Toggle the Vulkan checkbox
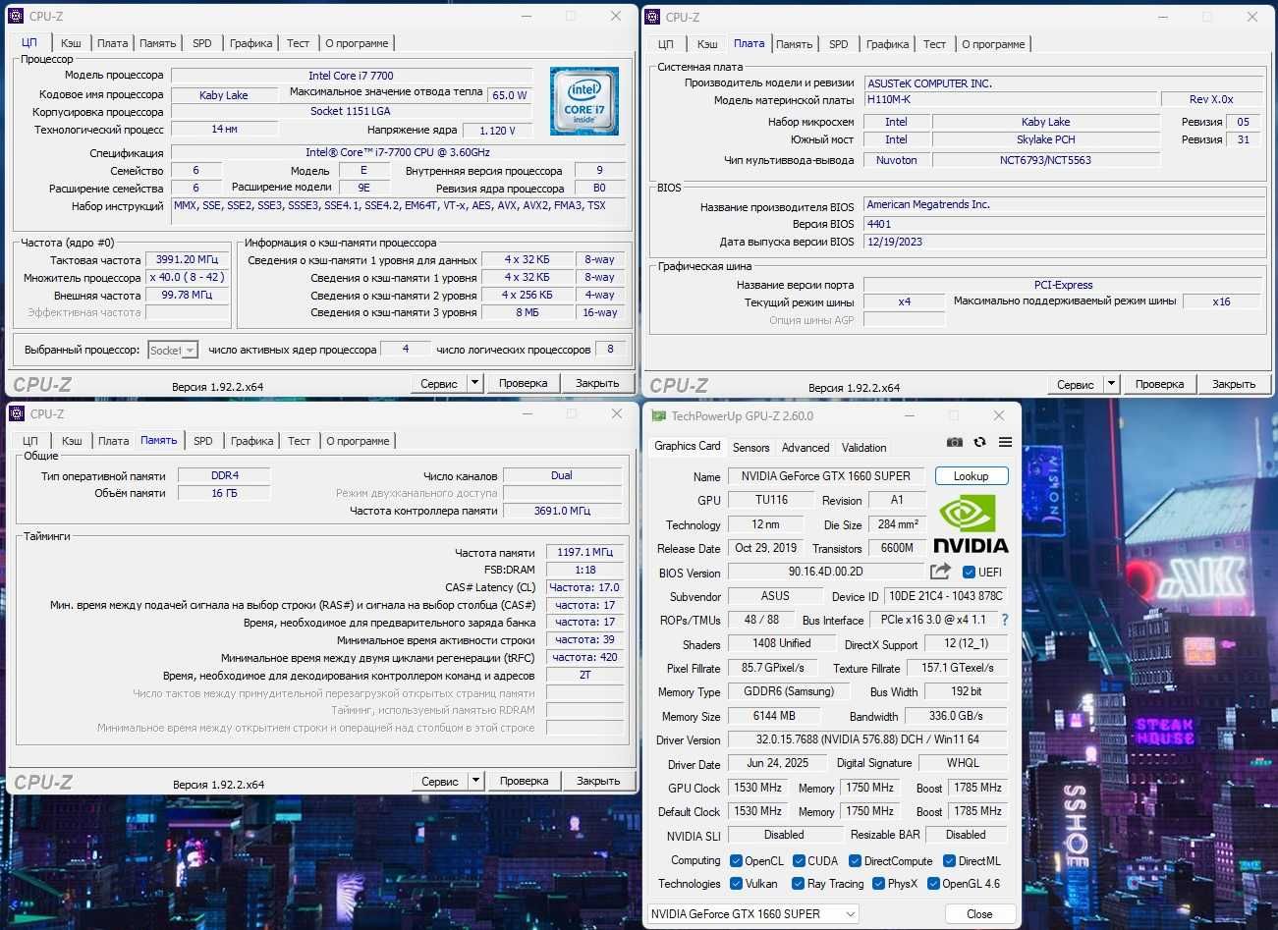This screenshot has height=930, width=1278. pos(736,884)
